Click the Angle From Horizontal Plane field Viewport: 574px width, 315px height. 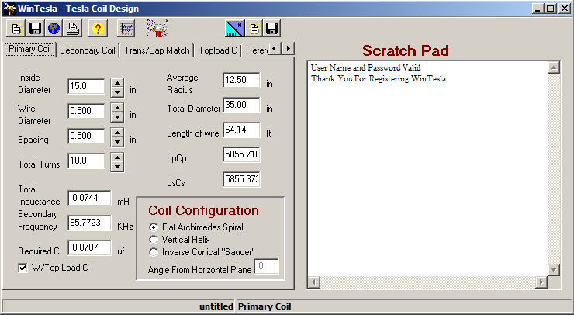(x=267, y=266)
